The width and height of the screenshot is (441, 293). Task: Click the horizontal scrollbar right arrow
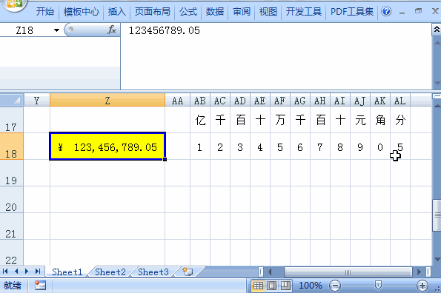(419, 272)
